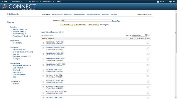The width and height of the screenshot is (177, 99).
Task: Click the Save Search button
Action: pyautogui.click(x=93, y=25)
